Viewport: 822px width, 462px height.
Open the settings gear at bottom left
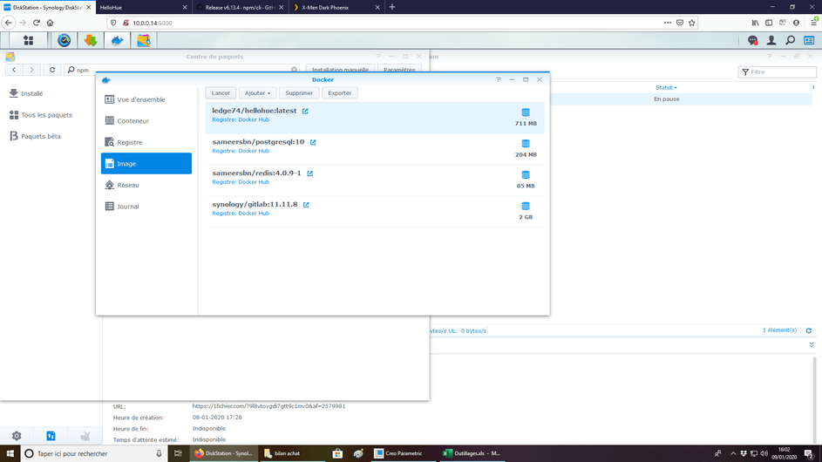point(17,436)
